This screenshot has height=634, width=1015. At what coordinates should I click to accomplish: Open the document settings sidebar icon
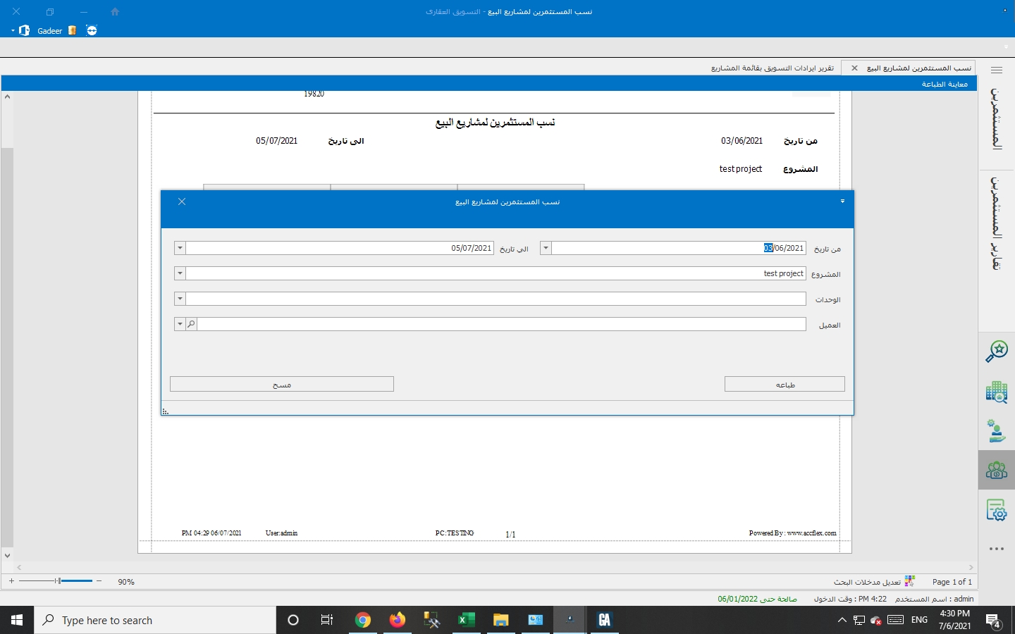(x=996, y=509)
